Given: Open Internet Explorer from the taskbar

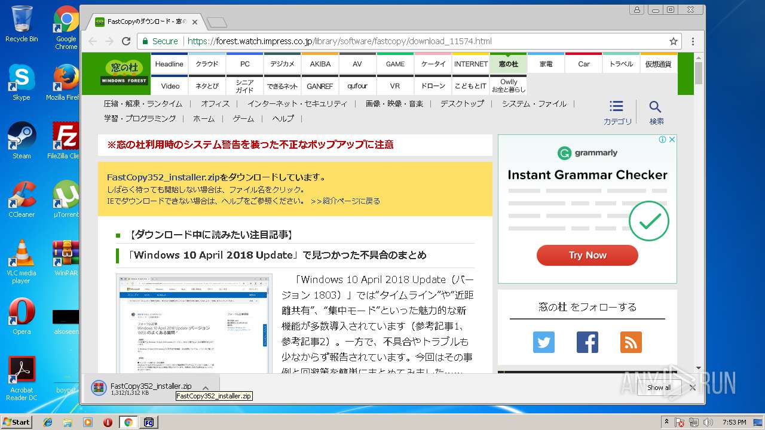Looking at the screenshot, I should (48, 422).
